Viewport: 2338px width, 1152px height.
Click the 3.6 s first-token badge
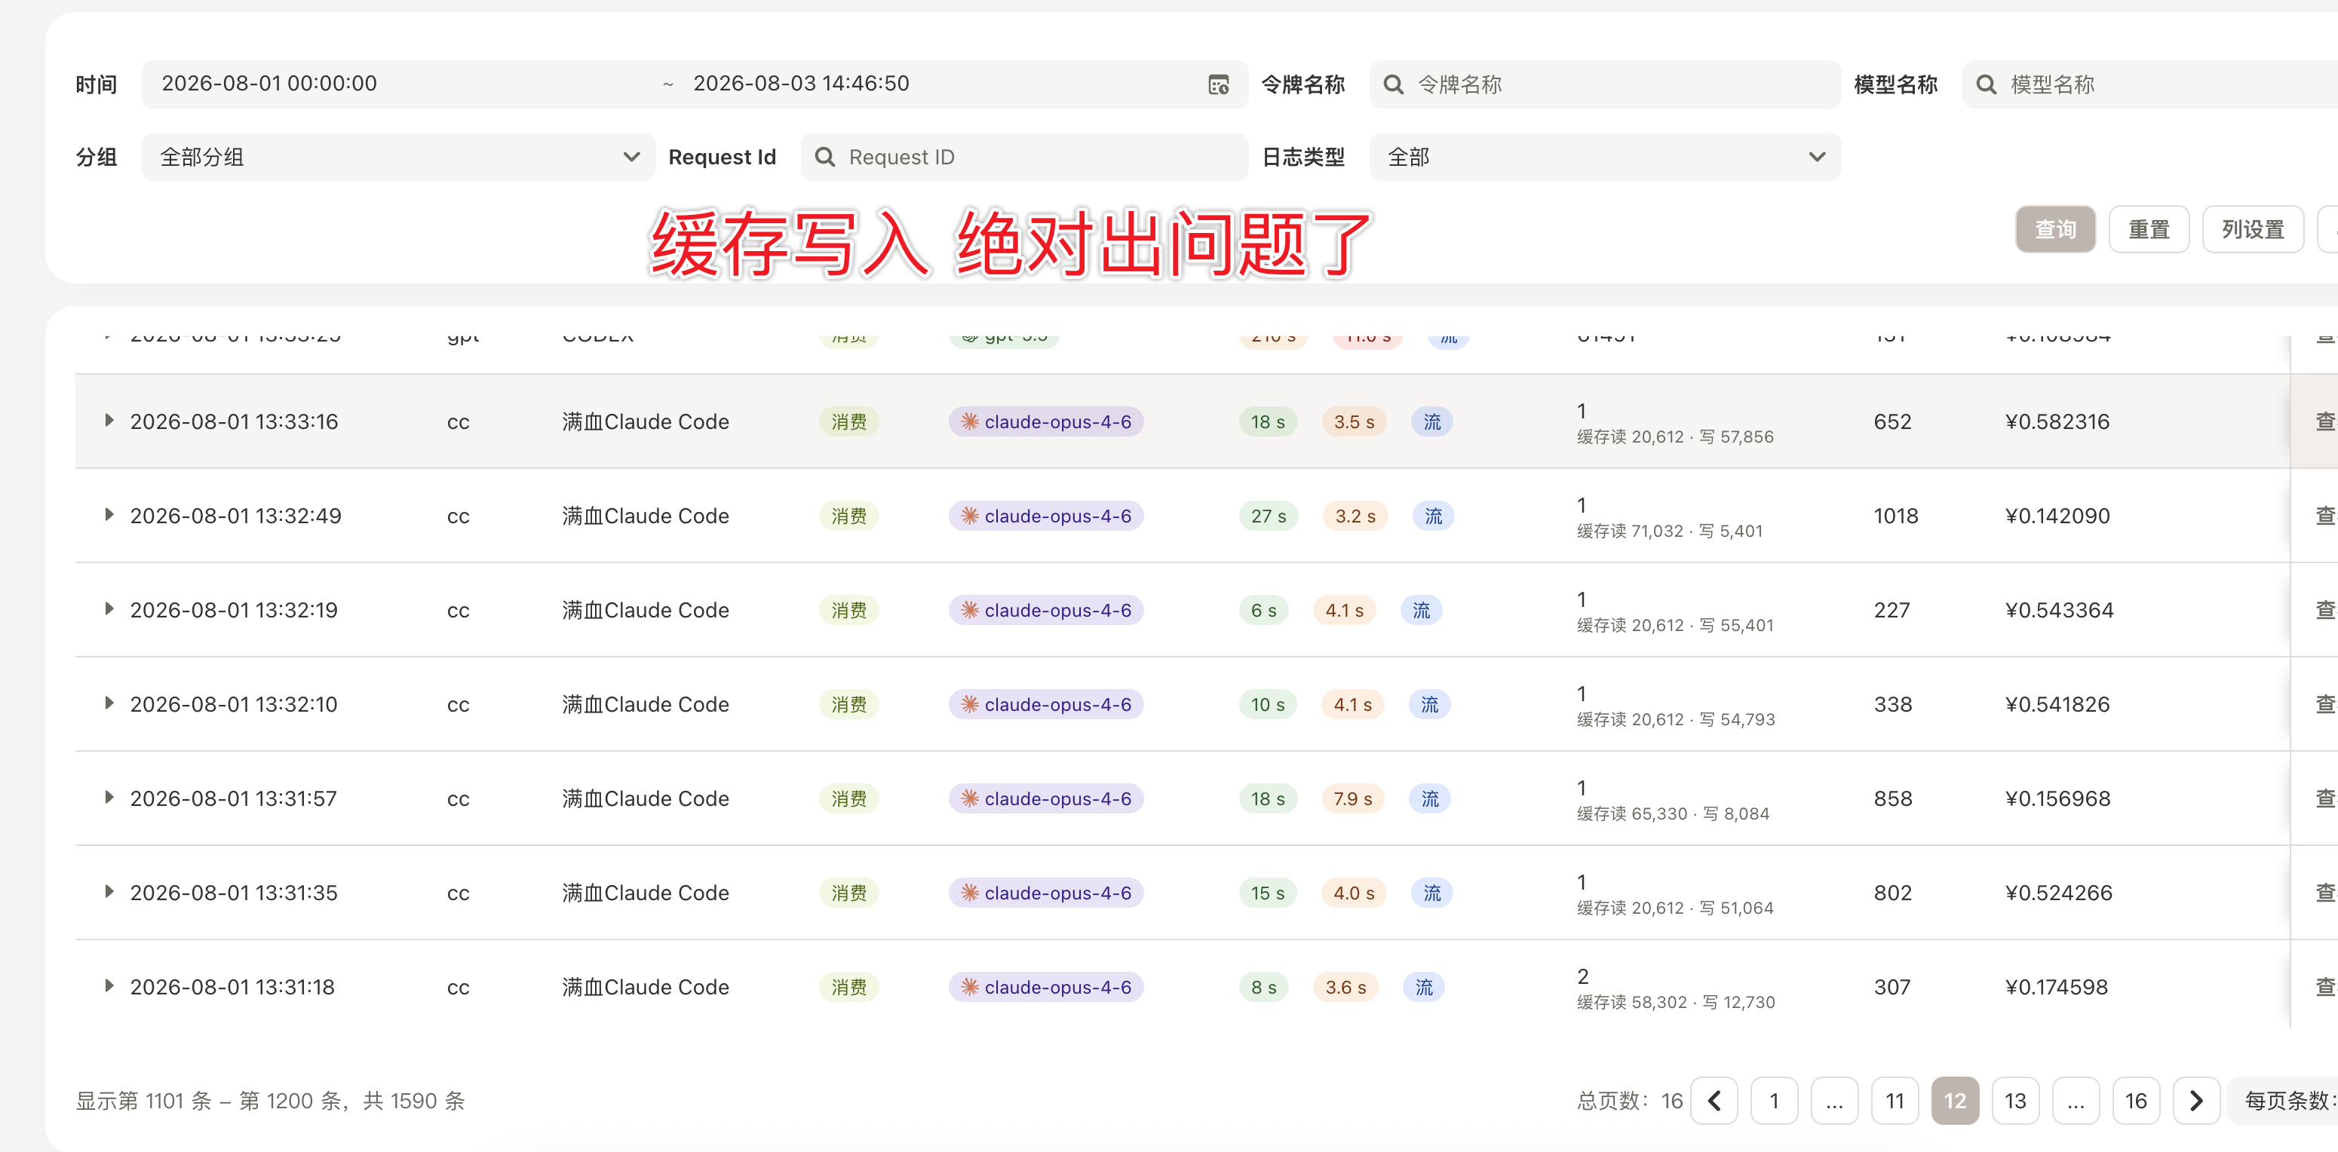pyautogui.click(x=1345, y=988)
